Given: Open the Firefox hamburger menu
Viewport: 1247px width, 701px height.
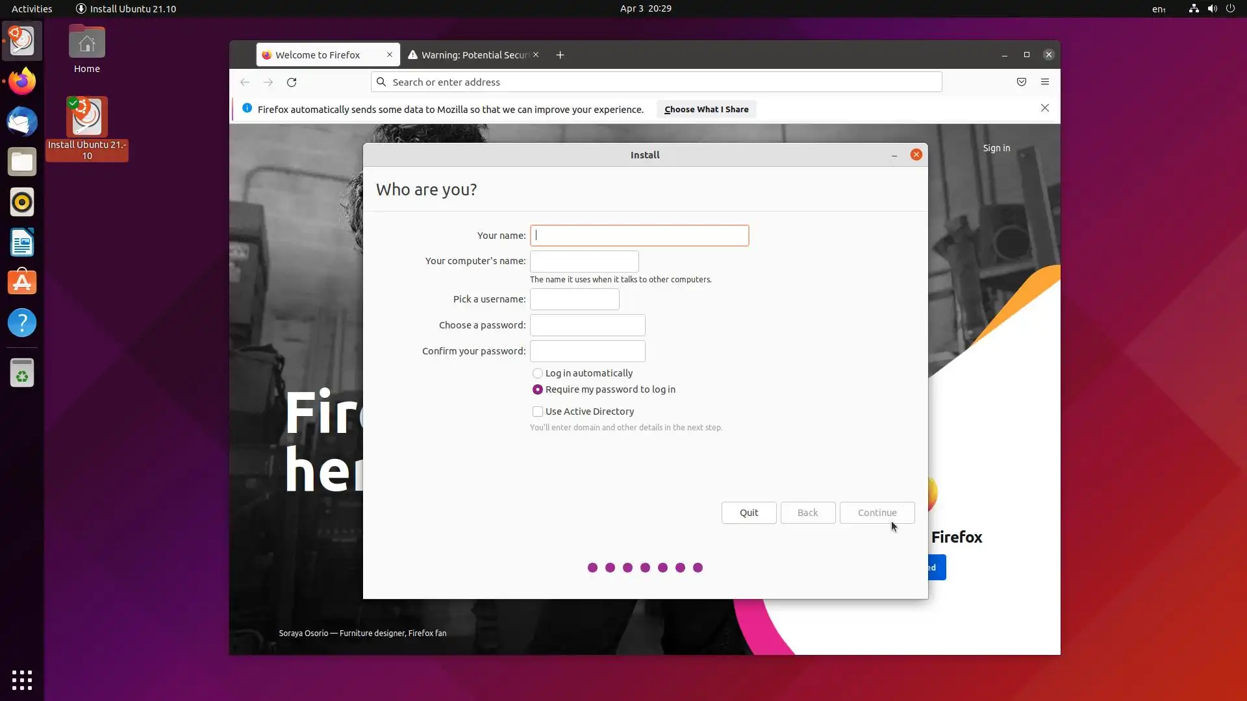Looking at the screenshot, I should (x=1045, y=82).
